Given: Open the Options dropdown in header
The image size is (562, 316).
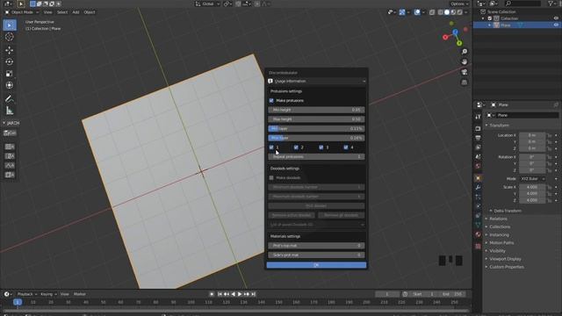Looking at the screenshot, I should [x=459, y=4].
